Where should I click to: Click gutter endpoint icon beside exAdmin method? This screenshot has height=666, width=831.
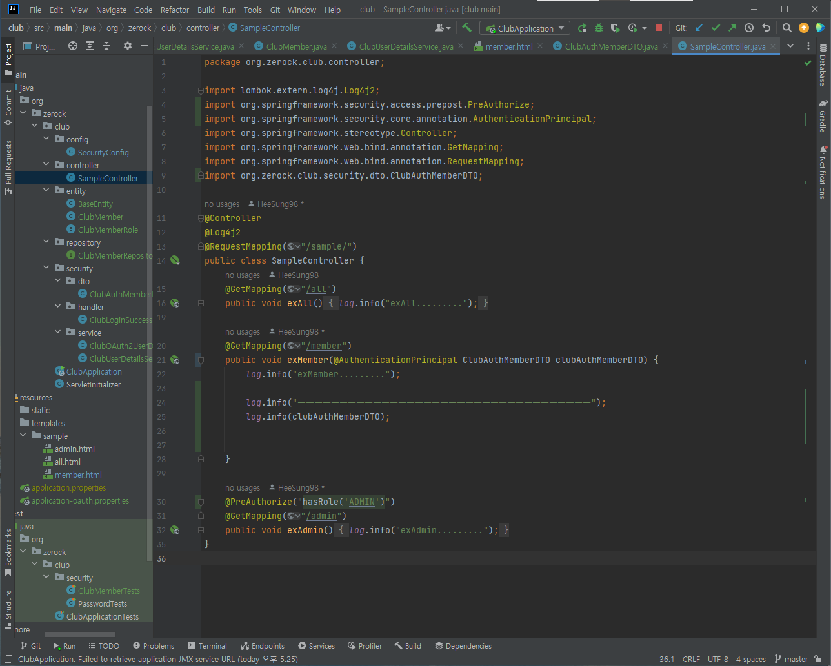(x=175, y=530)
